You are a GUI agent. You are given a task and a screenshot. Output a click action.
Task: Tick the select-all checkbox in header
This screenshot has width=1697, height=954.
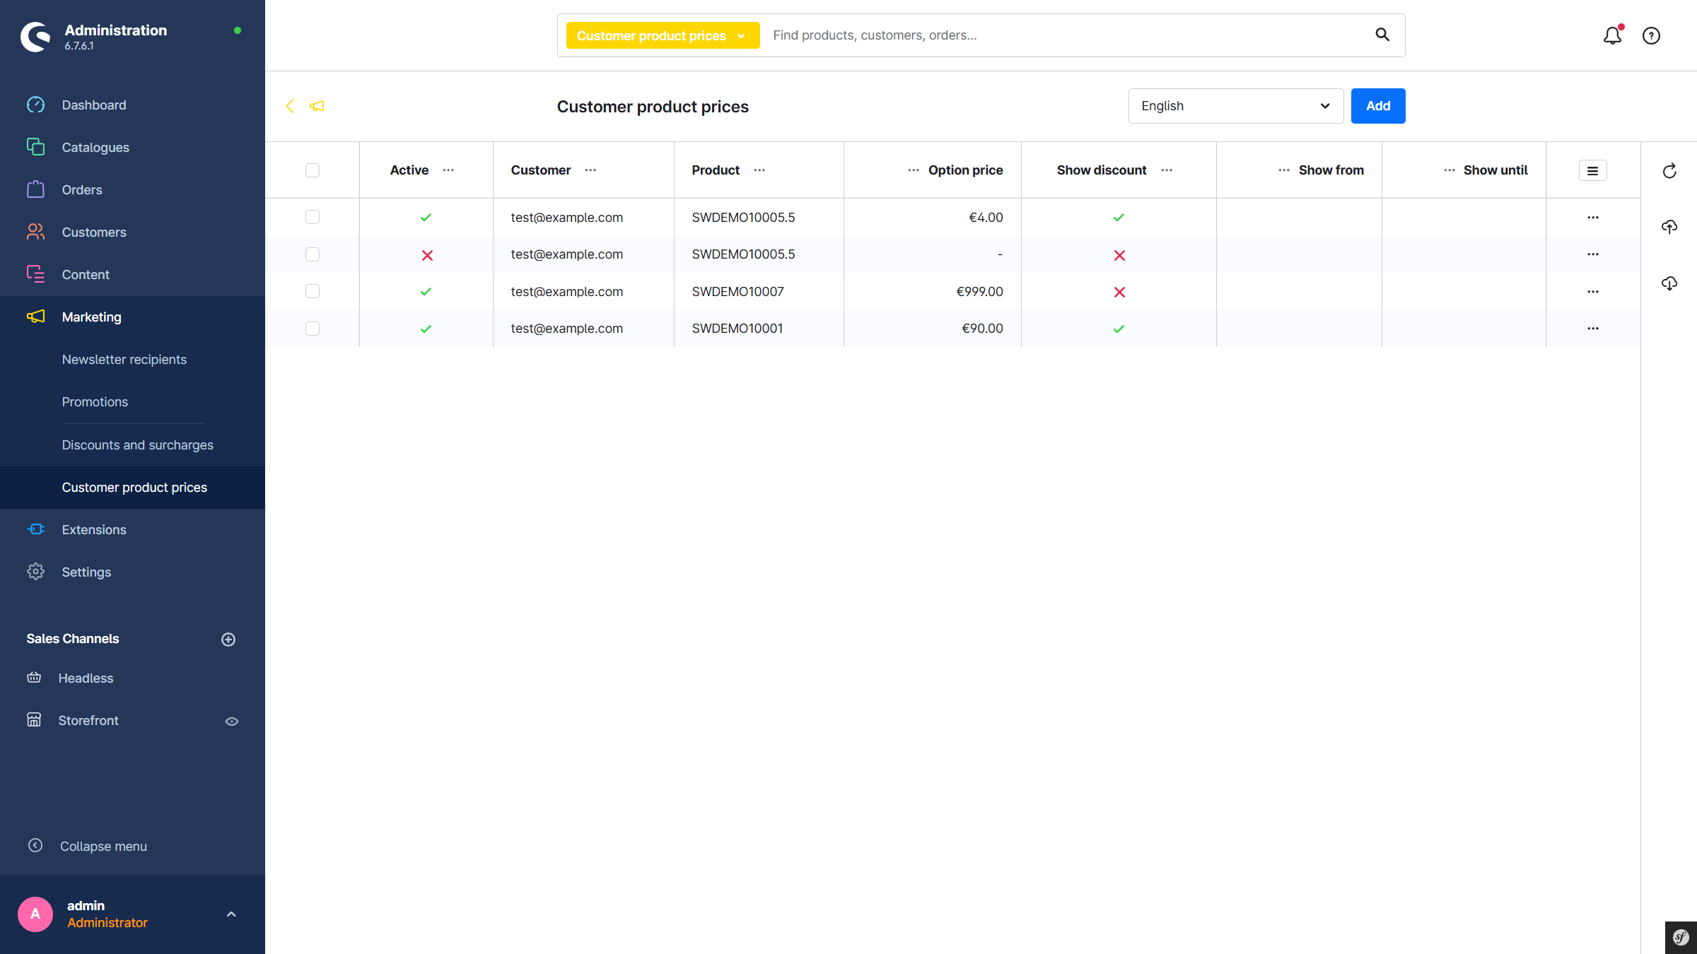point(313,170)
